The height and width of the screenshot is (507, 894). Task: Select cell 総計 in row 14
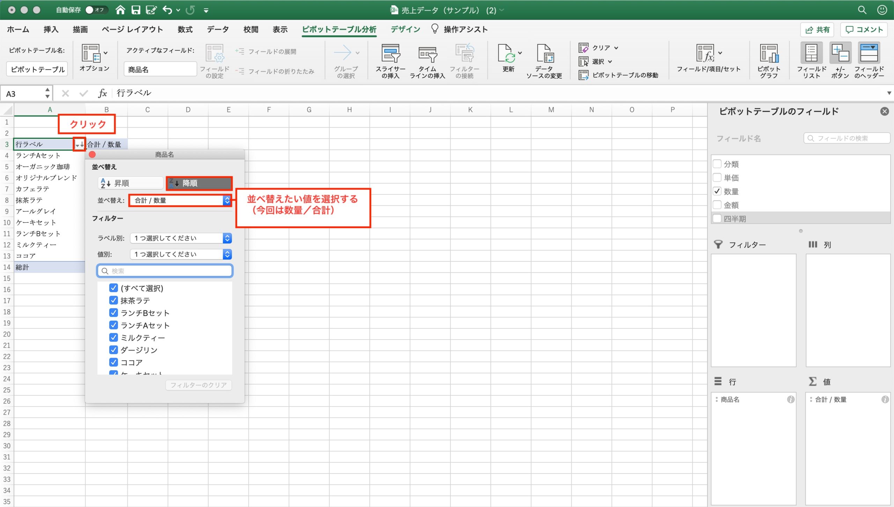[49, 267]
